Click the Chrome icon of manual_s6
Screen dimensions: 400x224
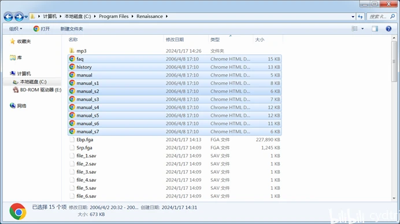pyautogui.click(x=72, y=123)
